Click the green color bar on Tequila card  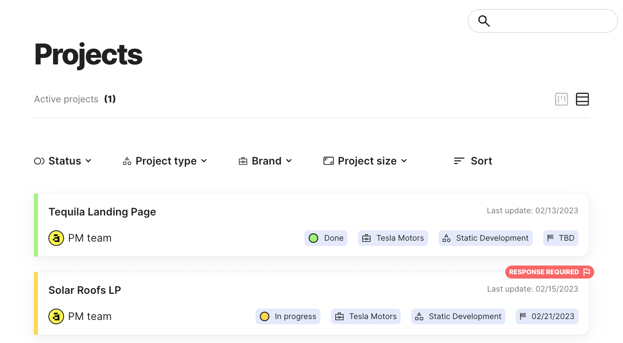click(x=36, y=225)
